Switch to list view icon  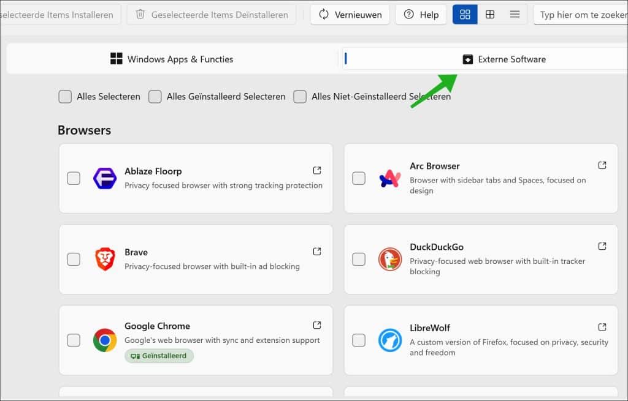(x=515, y=15)
